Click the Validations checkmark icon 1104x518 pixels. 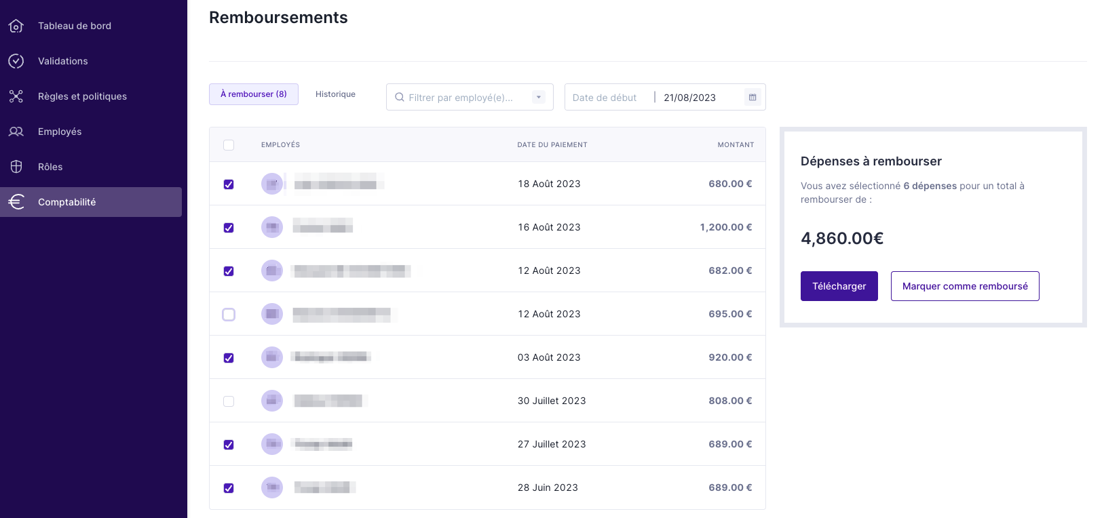pos(16,61)
